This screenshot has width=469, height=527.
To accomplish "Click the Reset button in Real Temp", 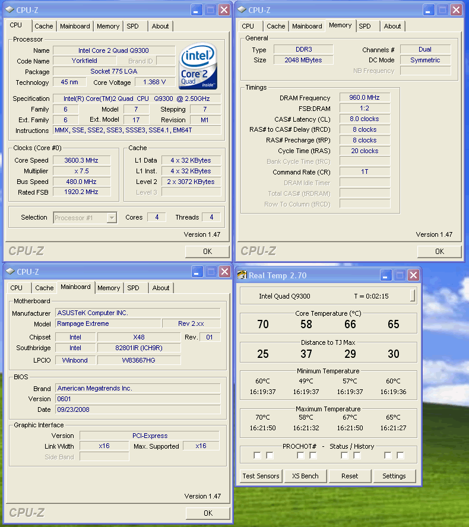I will (x=350, y=476).
